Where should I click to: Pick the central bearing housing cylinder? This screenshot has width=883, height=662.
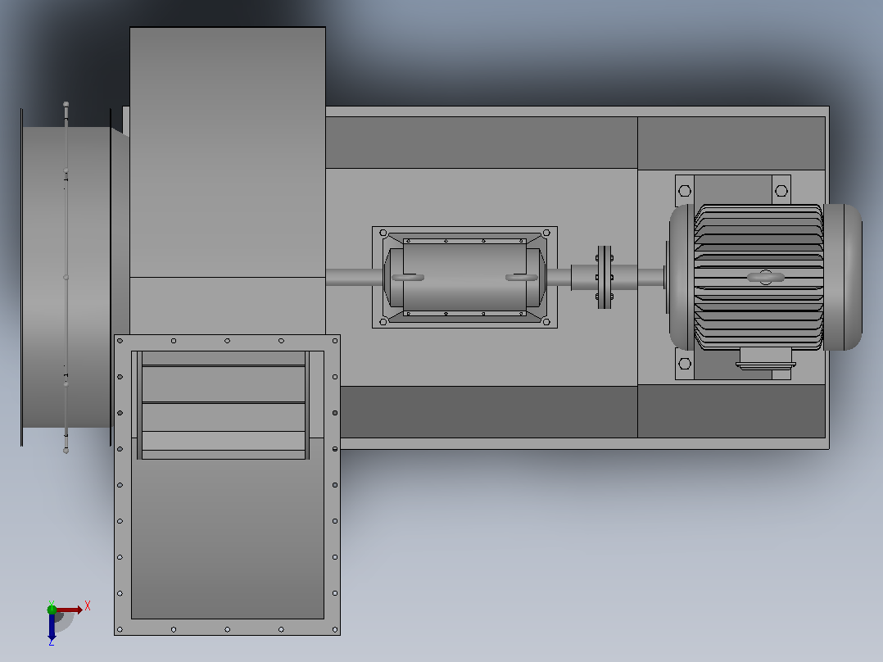coord(464,277)
